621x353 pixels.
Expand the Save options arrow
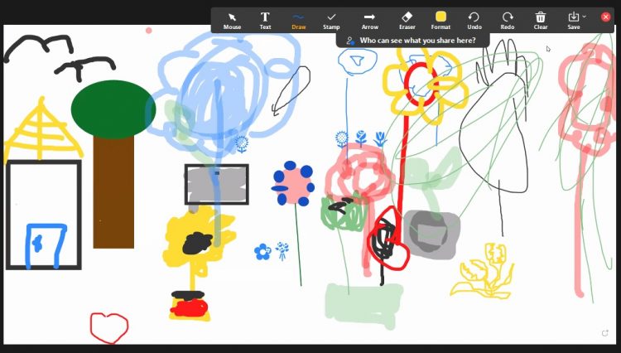point(585,17)
